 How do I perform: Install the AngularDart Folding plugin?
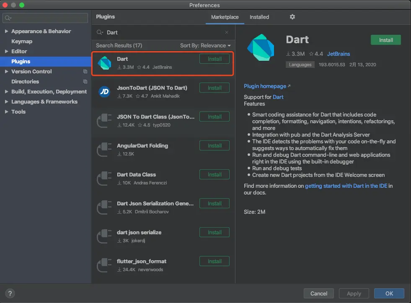point(215,145)
